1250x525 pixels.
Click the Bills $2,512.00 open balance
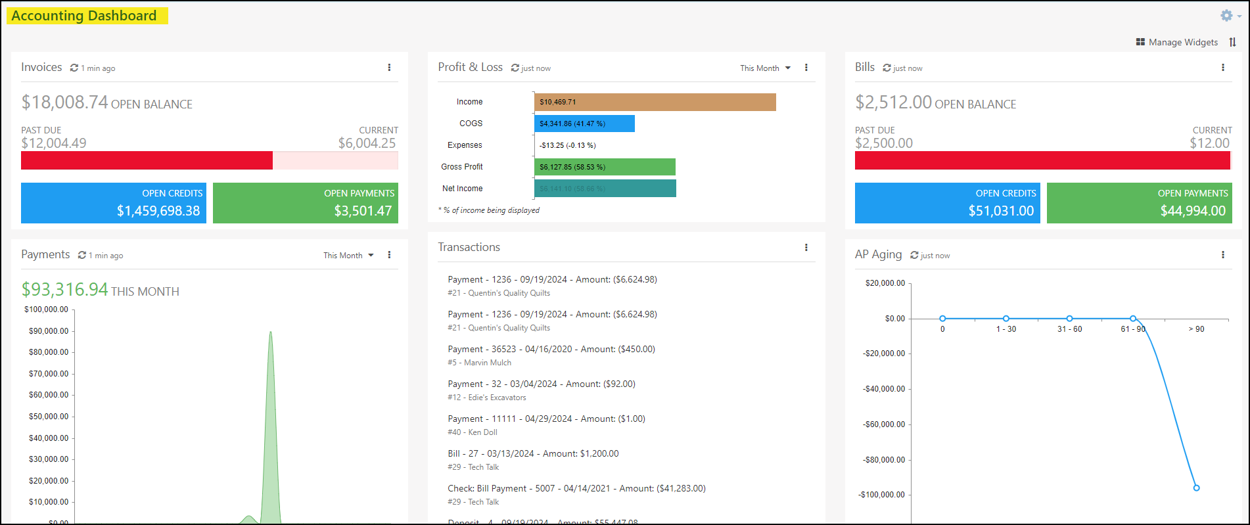pyautogui.click(x=893, y=102)
